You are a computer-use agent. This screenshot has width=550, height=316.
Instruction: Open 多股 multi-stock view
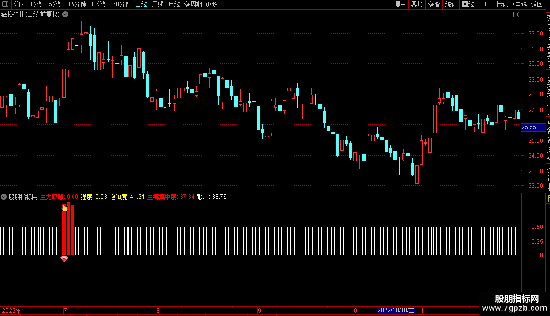[434, 4]
